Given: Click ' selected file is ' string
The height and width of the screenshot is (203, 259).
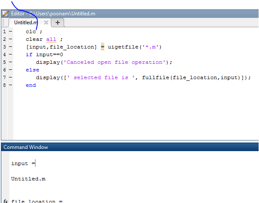Looking at the screenshot, I should [x=101, y=77].
